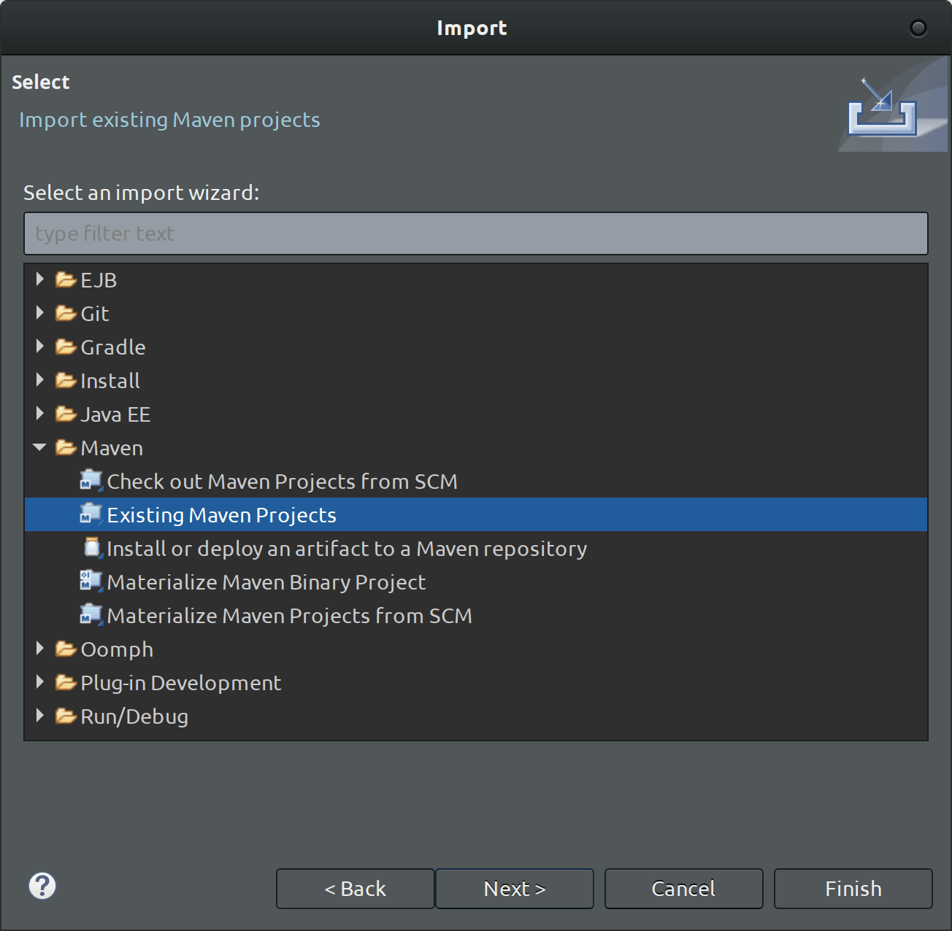Image resolution: width=952 pixels, height=931 pixels.
Task: Click the Gradle folder icon
Action: coord(66,347)
